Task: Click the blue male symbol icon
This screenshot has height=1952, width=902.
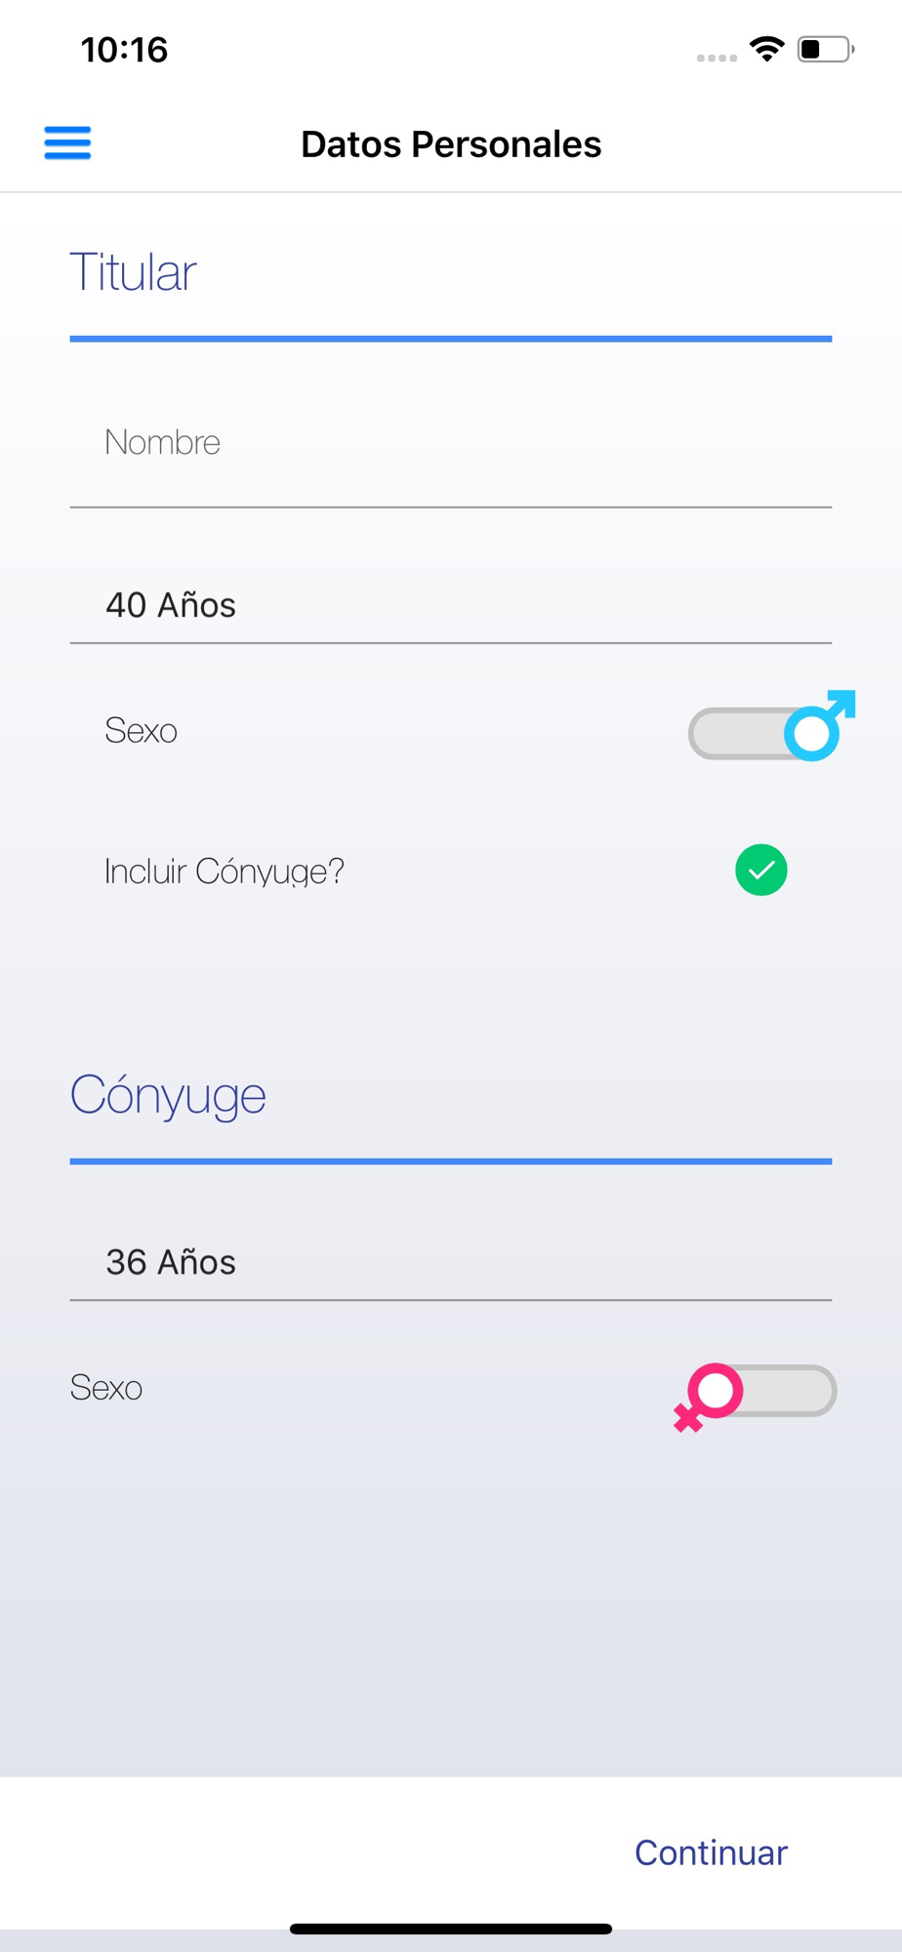Action: tap(821, 725)
